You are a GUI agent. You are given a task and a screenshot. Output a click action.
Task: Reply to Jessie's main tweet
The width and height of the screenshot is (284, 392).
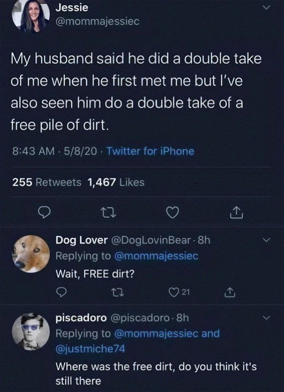(x=44, y=213)
